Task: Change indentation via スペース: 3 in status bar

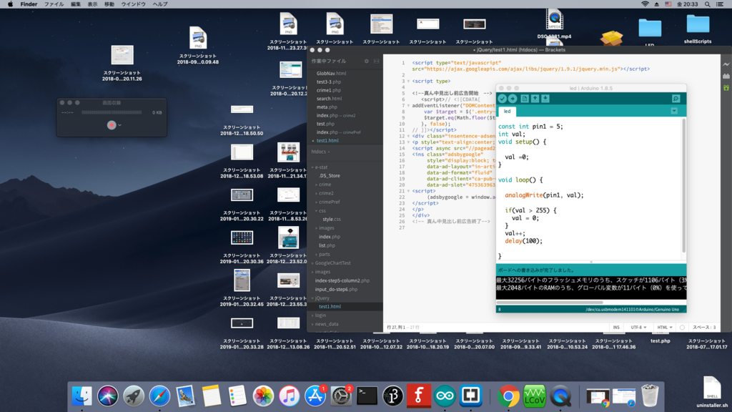Action: coord(704,328)
